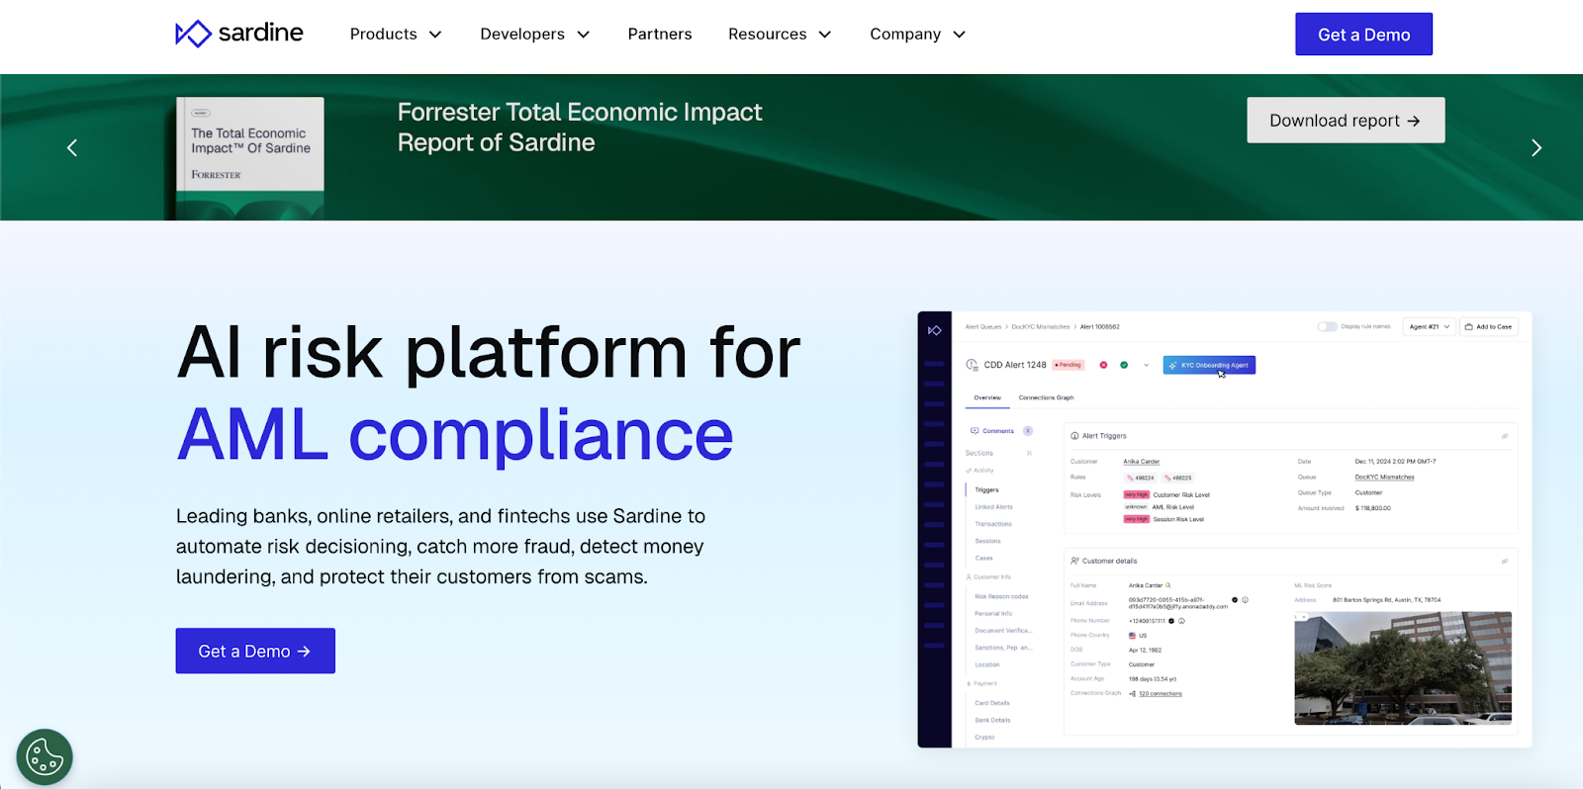1583x789 pixels.
Task: Collapse the Sections panel icon
Action: click(1029, 453)
